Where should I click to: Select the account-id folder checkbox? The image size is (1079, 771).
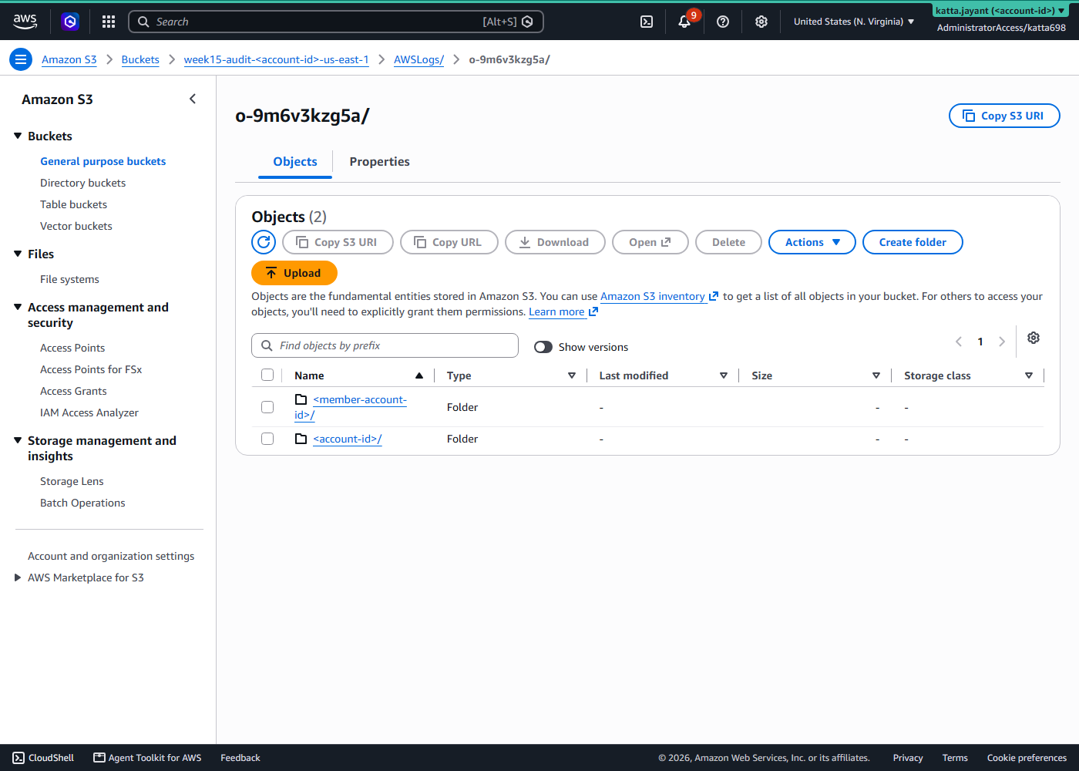pos(267,439)
